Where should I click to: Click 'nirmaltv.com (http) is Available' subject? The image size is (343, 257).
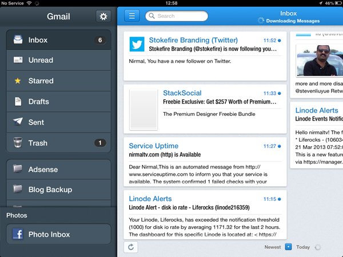[x=165, y=155]
